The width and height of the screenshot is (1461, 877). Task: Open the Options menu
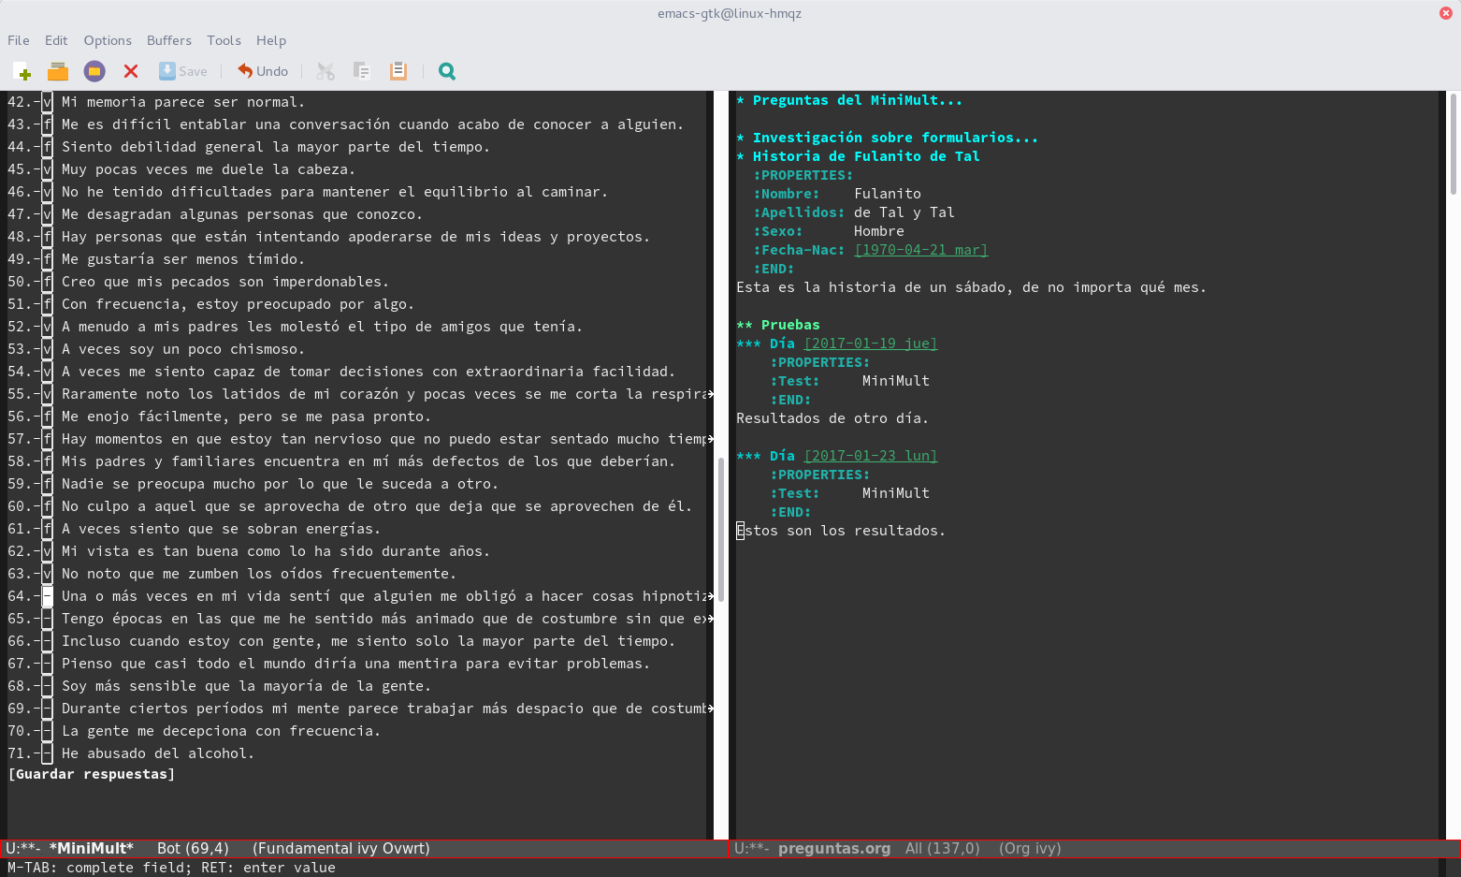[x=108, y=40]
